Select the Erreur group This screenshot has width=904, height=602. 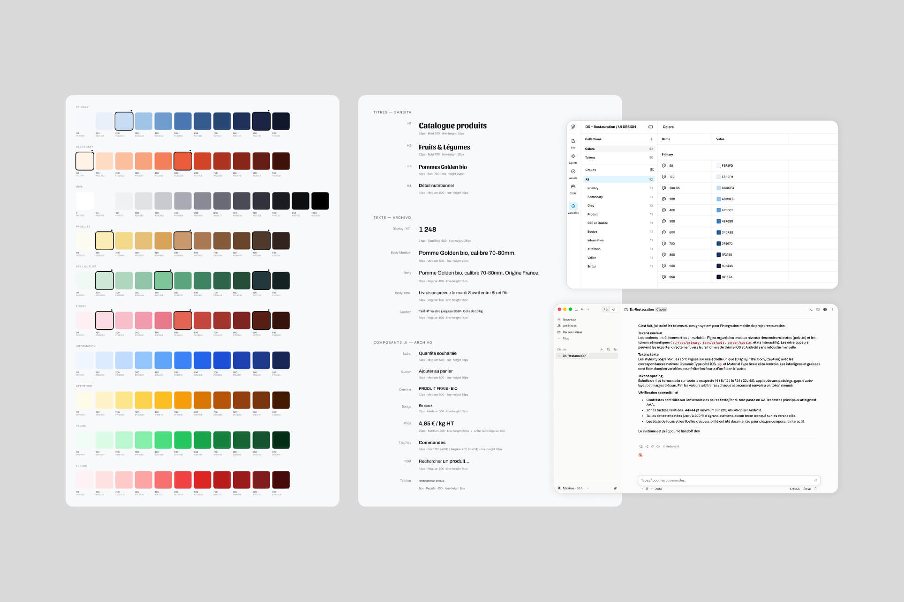coord(619,267)
